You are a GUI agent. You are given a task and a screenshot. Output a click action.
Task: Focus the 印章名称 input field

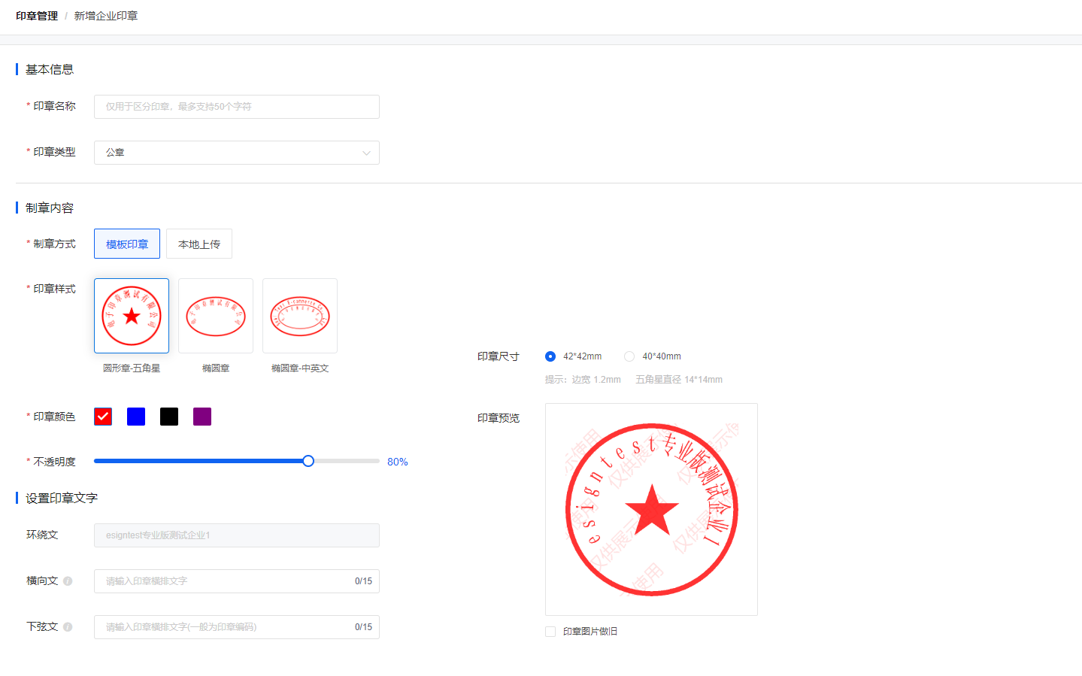[x=236, y=107]
